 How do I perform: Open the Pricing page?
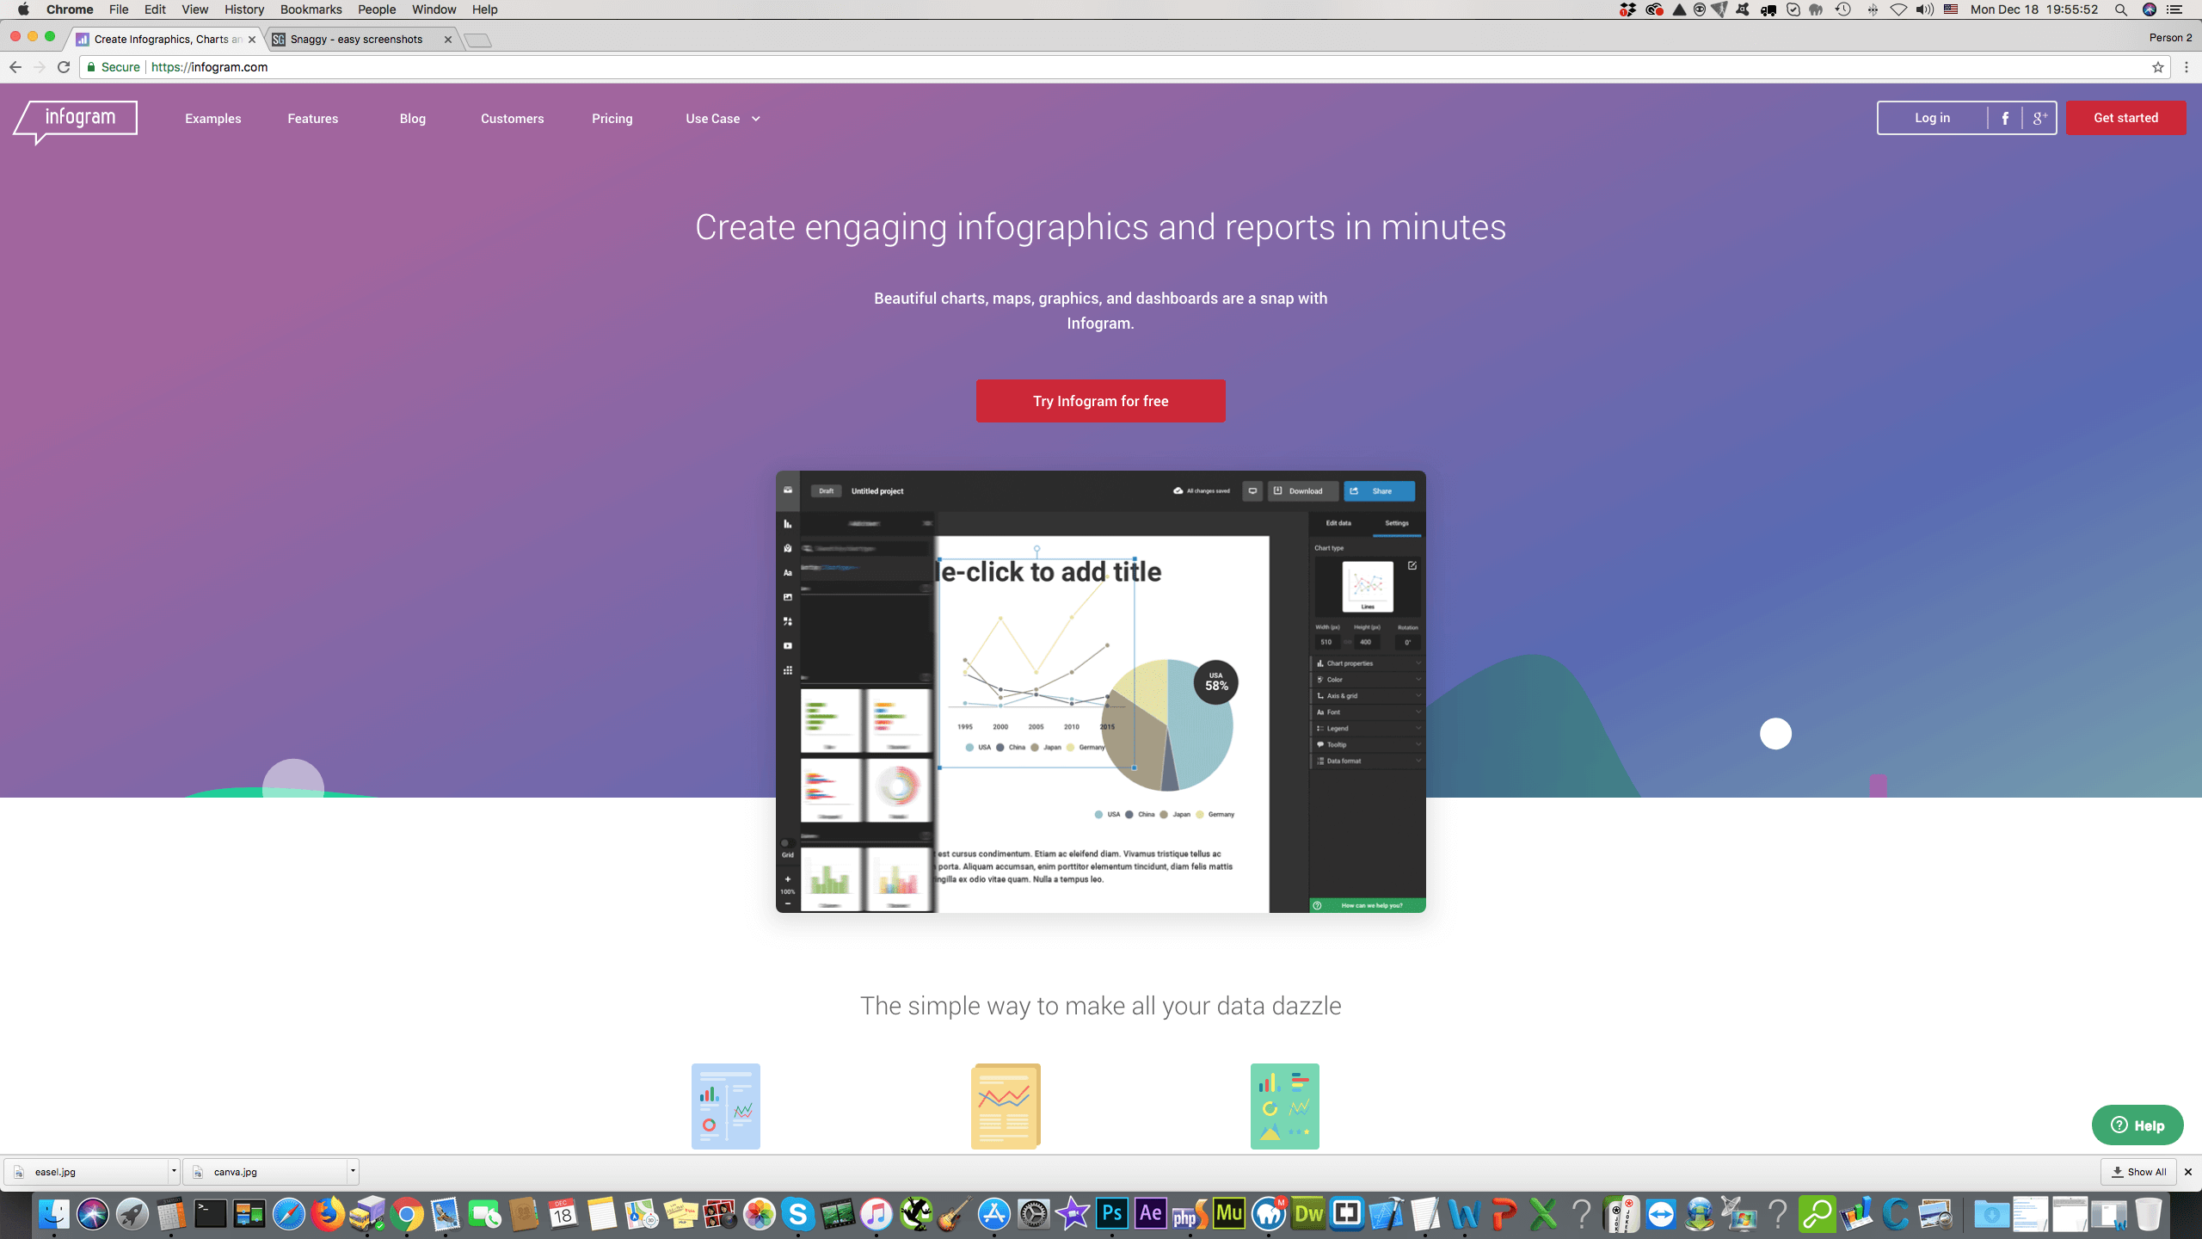[612, 119]
